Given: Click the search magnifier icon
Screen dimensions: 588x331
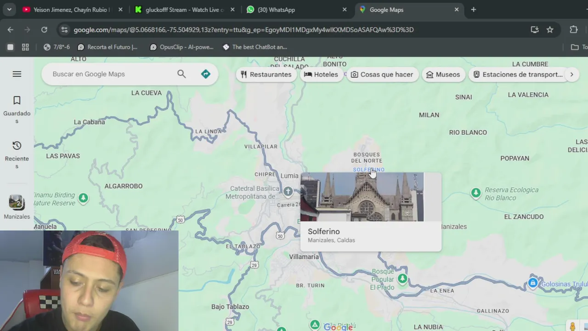Looking at the screenshot, I should (x=181, y=74).
